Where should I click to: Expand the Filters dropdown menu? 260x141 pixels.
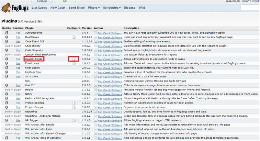(x=94, y=7)
